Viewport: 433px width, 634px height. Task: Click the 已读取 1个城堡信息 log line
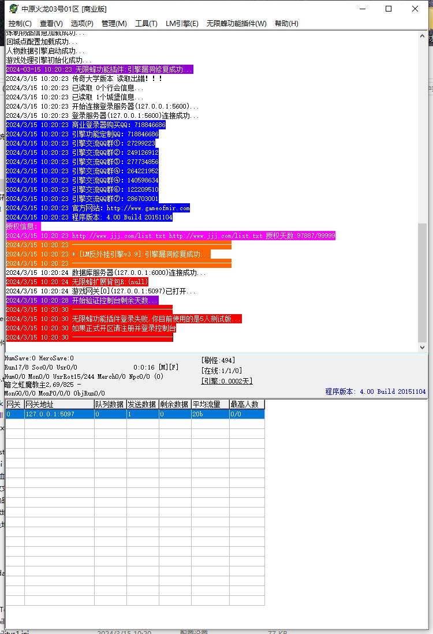(x=75, y=97)
